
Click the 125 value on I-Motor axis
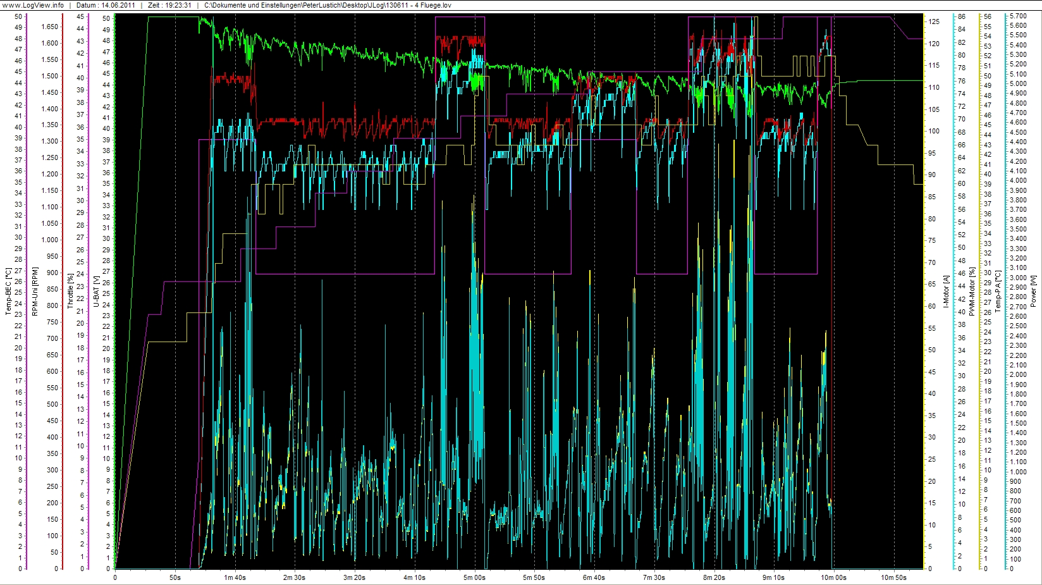coord(934,22)
